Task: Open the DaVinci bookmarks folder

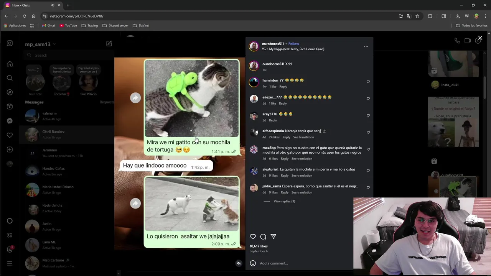Action: pyautogui.click(x=141, y=25)
